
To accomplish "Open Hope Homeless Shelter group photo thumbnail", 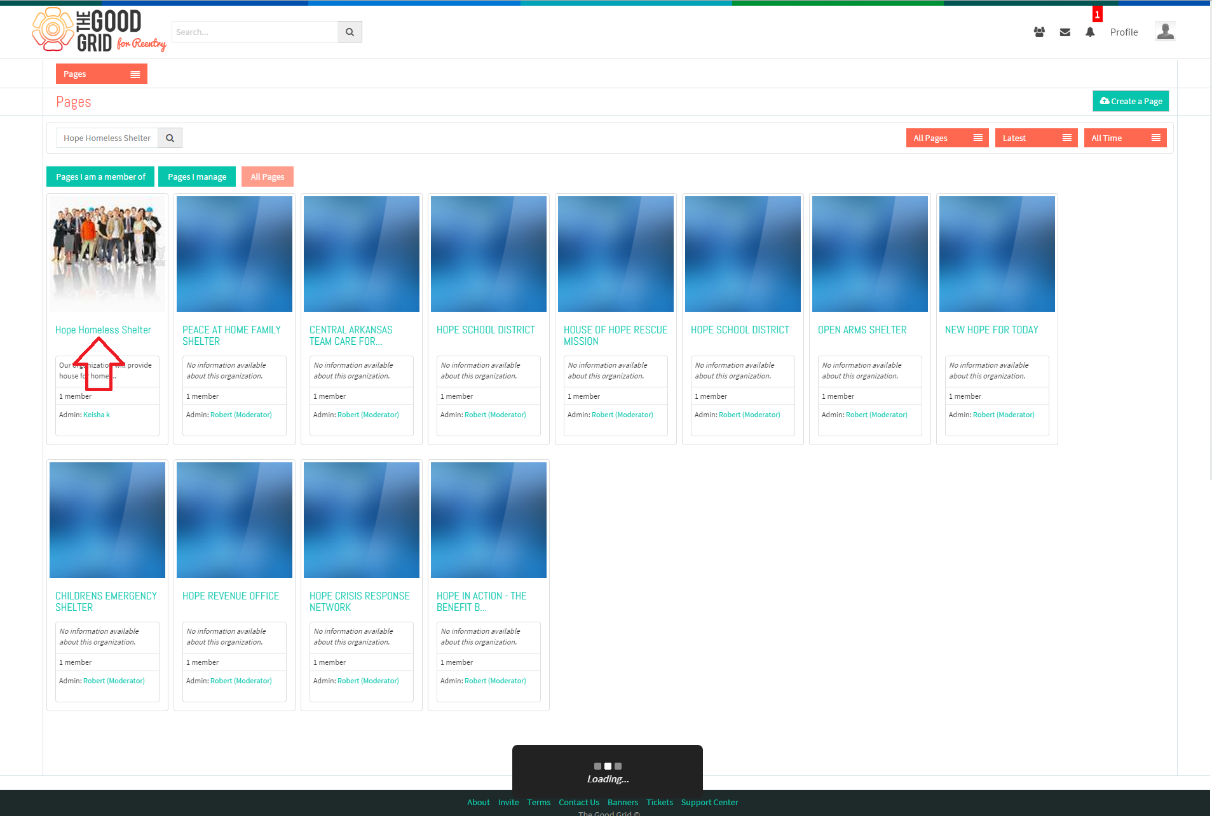I will tap(107, 254).
